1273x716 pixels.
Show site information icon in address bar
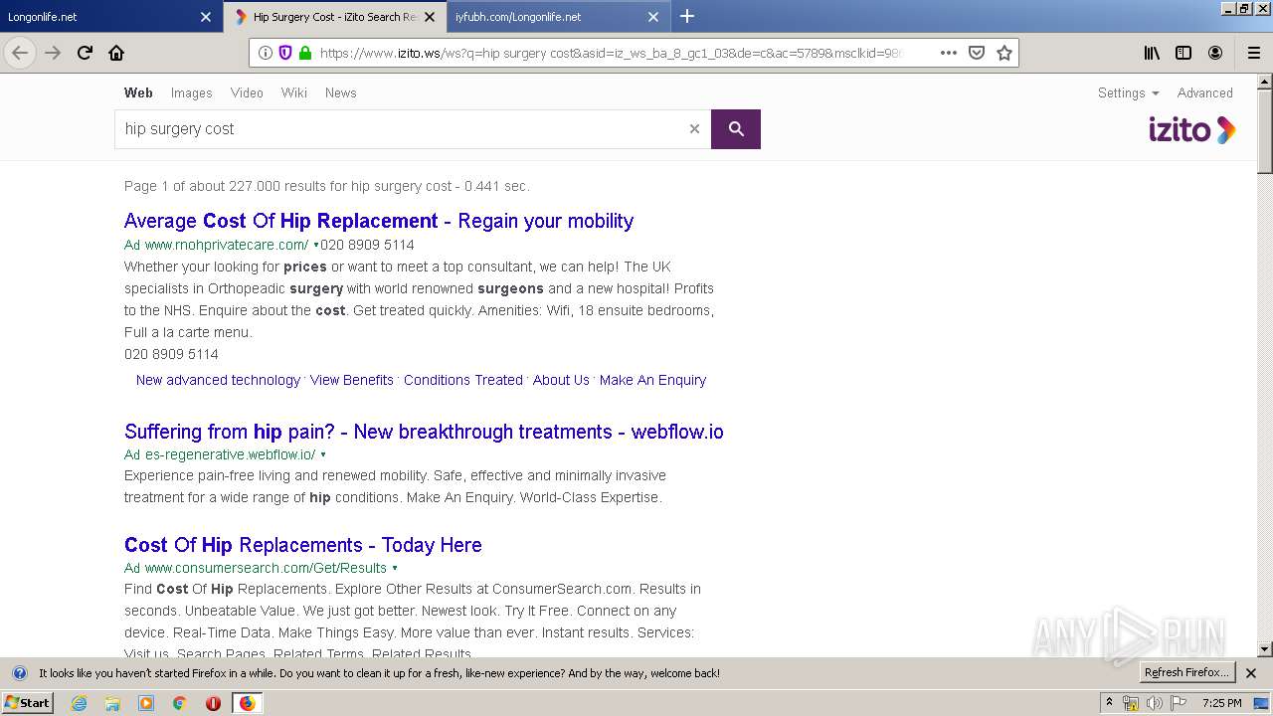266,53
